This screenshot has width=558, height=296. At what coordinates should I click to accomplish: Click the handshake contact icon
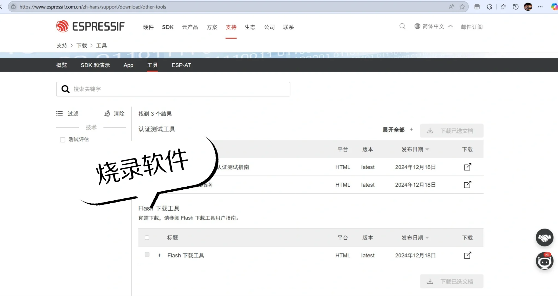click(x=545, y=237)
